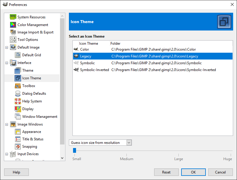Click the Color Management prism icon
Viewport: 237px width, 180px height.
tap(13, 25)
